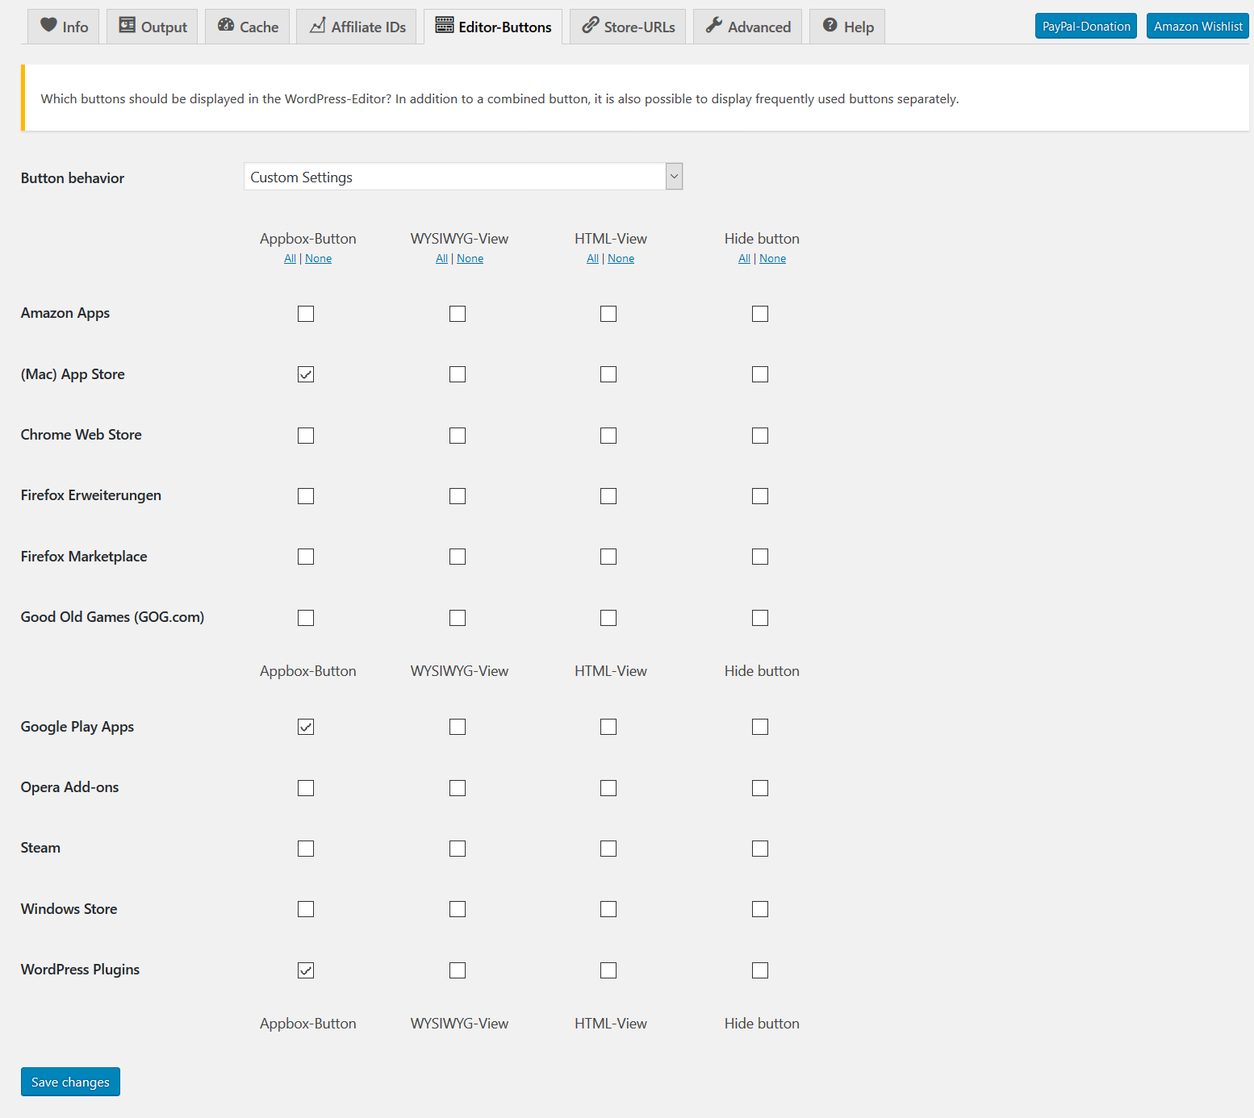Click the wrench icon on Advanced tab
Viewport: 1254px width, 1118px height.
(x=714, y=25)
